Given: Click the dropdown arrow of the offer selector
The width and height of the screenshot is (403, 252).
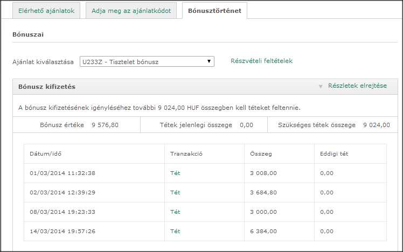Looking at the screenshot, I should [x=209, y=61].
